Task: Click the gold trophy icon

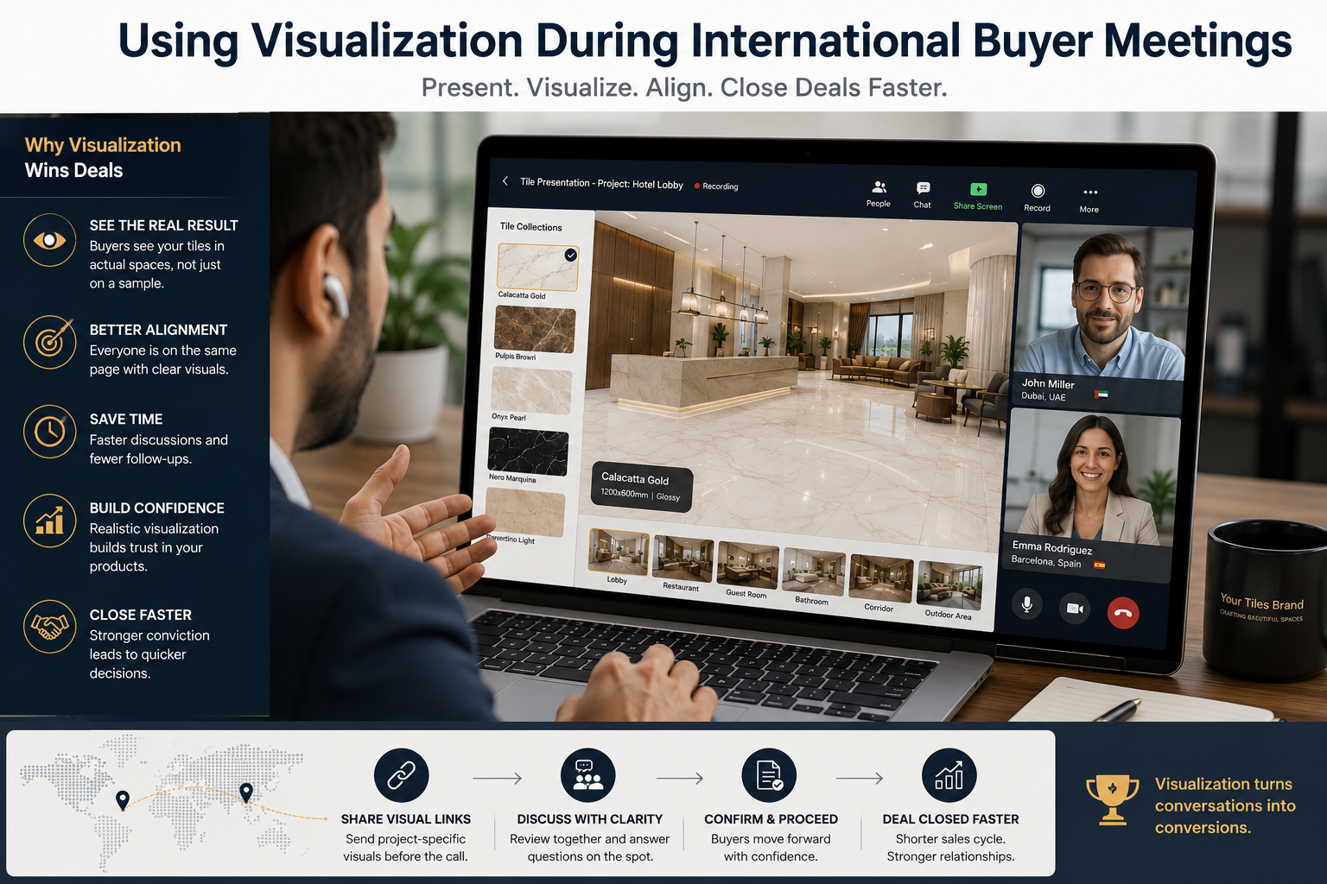Action: click(1113, 799)
